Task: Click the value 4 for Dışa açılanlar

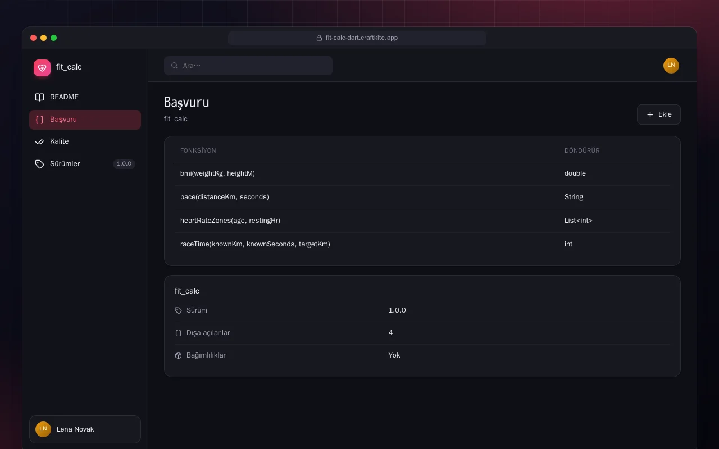Action: click(x=390, y=333)
